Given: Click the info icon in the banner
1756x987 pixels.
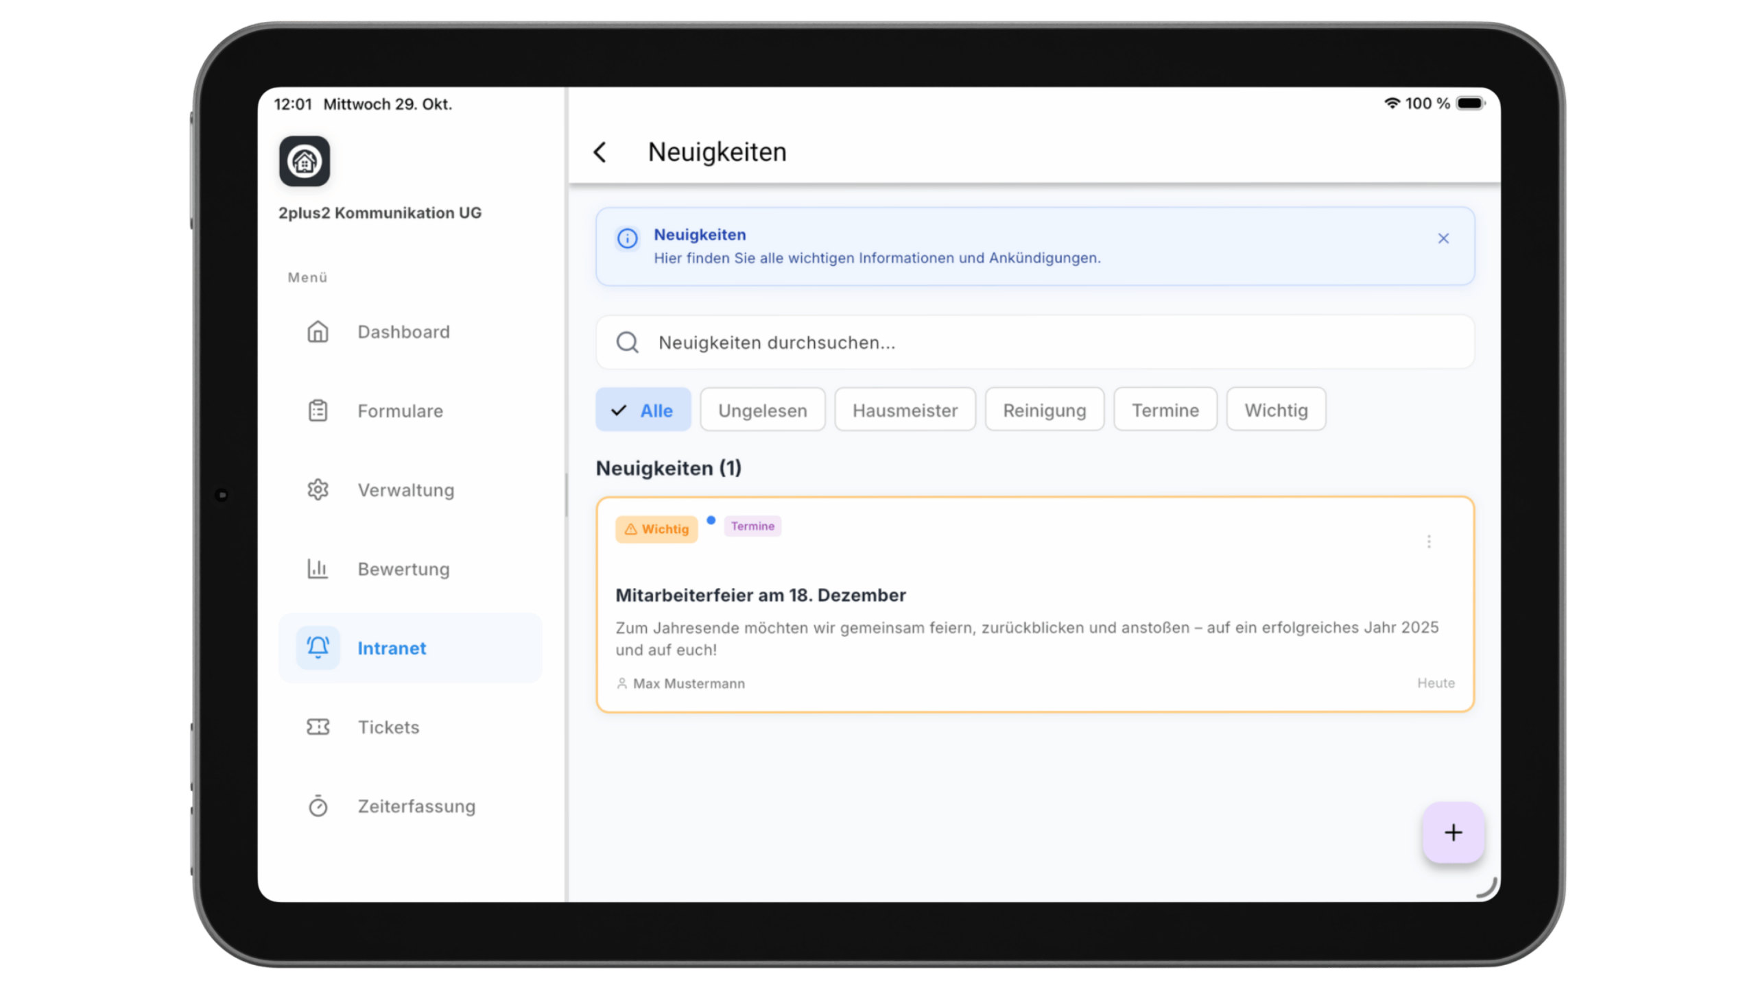Looking at the screenshot, I should 627,239.
